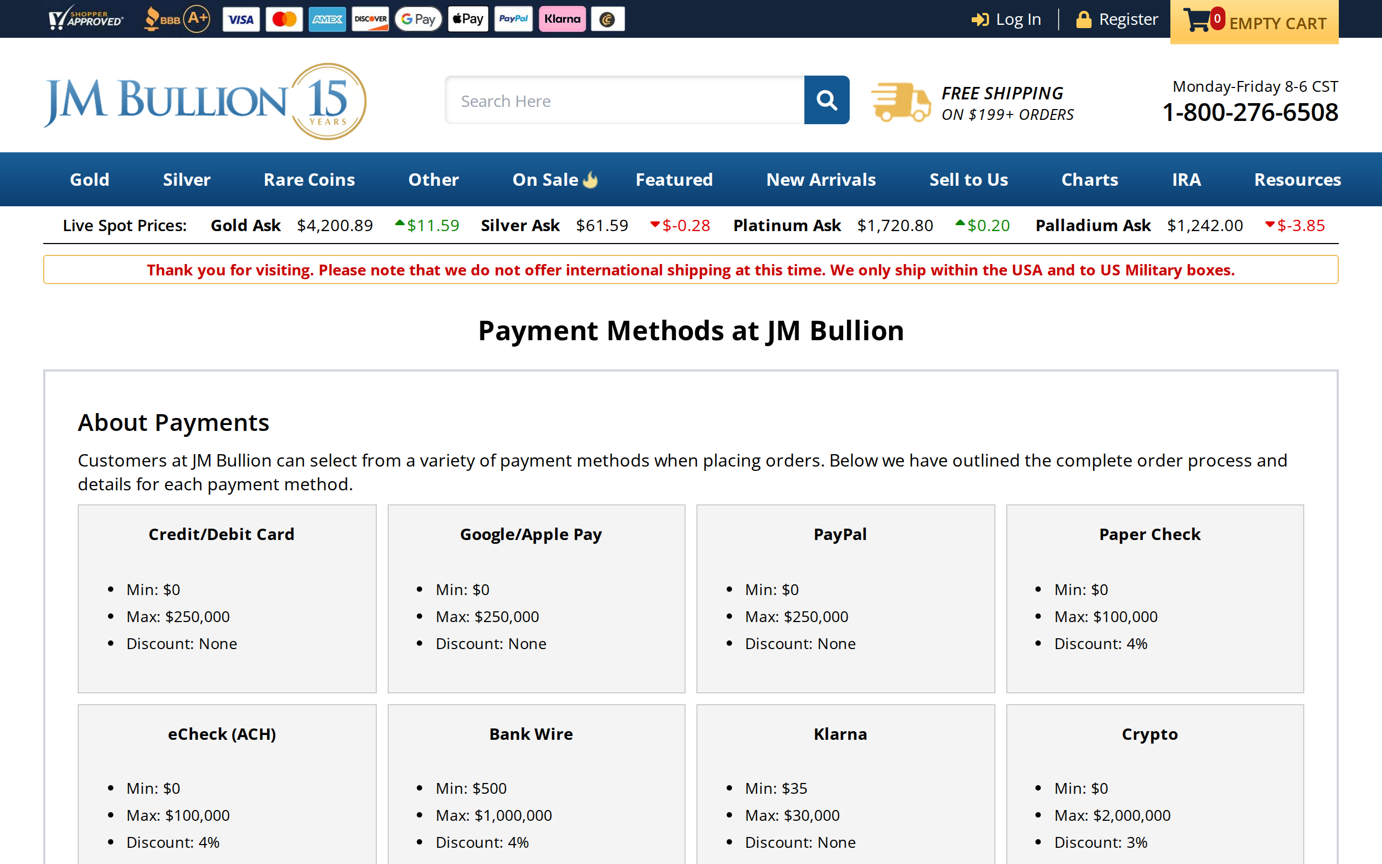Click the Register link
1382x864 pixels.
pyautogui.click(x=1128, y=19)
